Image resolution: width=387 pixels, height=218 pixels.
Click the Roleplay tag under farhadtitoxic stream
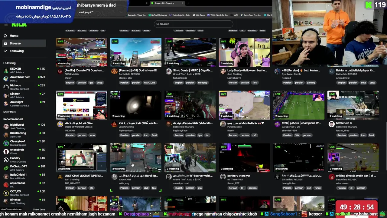(x=203, y=83)
